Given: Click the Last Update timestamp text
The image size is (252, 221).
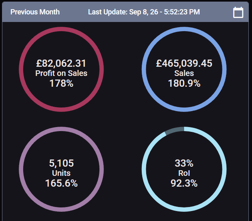Looking at the screenshot, I should pyautogui.click(x=144, y=12).
